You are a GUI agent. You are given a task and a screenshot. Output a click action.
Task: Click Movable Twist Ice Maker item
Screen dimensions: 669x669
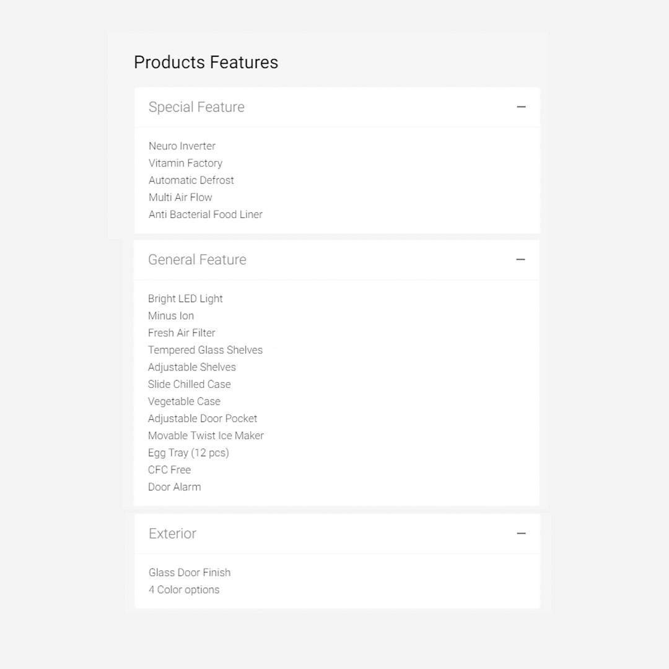pyautogui.click(x=206, y=435)
